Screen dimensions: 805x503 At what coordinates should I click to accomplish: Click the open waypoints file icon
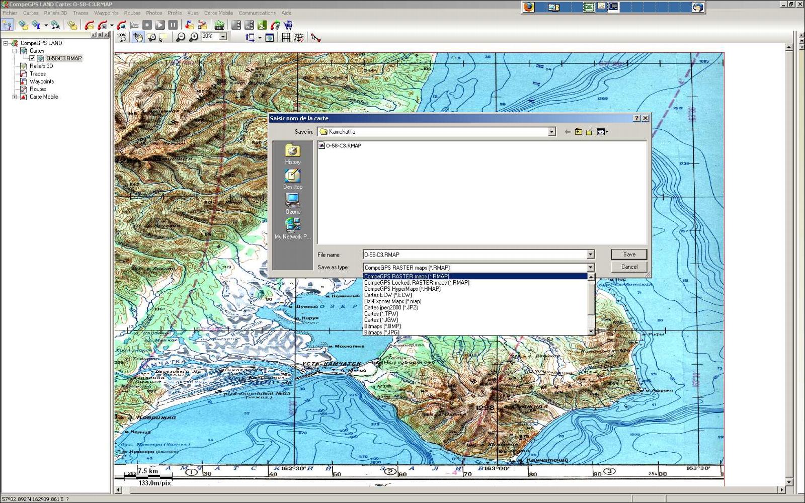[190, 25]
